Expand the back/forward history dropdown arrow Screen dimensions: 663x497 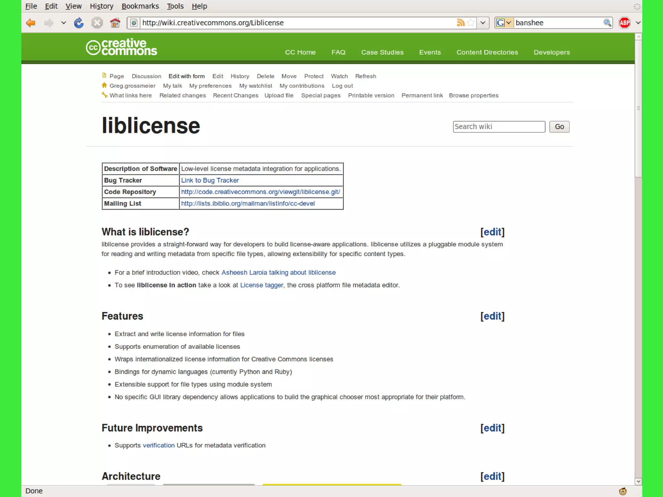pyautogui.click(x=63, y=23)
